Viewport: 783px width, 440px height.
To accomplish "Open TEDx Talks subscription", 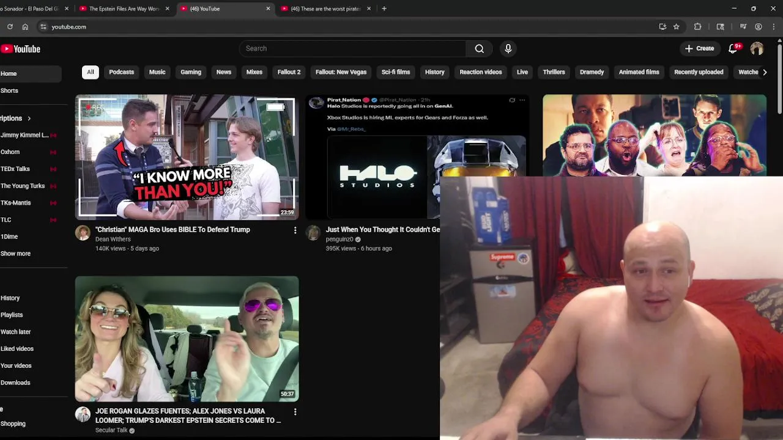I will point(29,169).
